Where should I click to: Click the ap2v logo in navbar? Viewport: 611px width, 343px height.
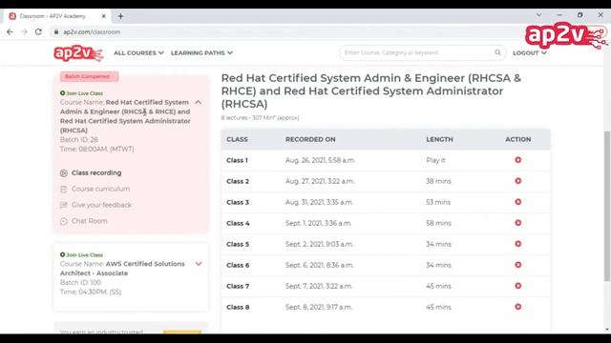pyautogui.click(x=78, y=53)
